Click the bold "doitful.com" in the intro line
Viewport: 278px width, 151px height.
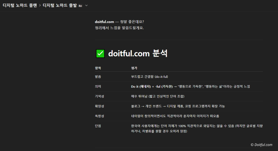click(x=105, y=22)
